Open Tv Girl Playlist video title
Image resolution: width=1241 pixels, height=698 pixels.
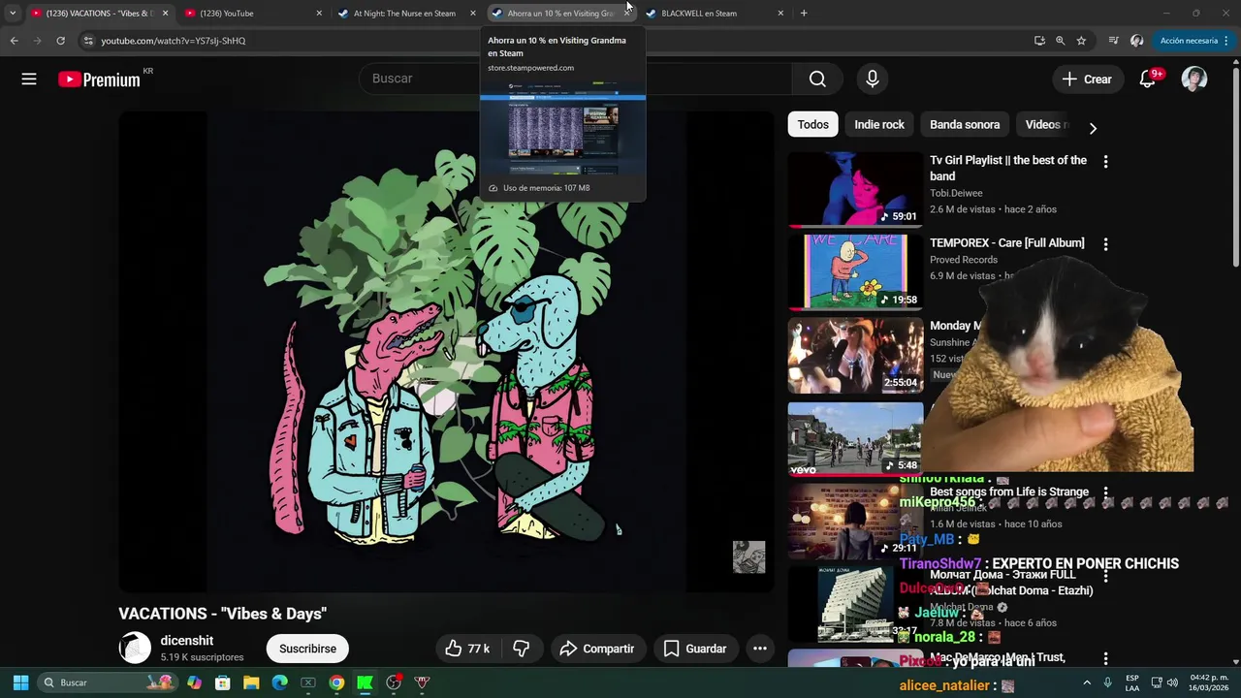pyautogui.click(x=1008, y=168)
